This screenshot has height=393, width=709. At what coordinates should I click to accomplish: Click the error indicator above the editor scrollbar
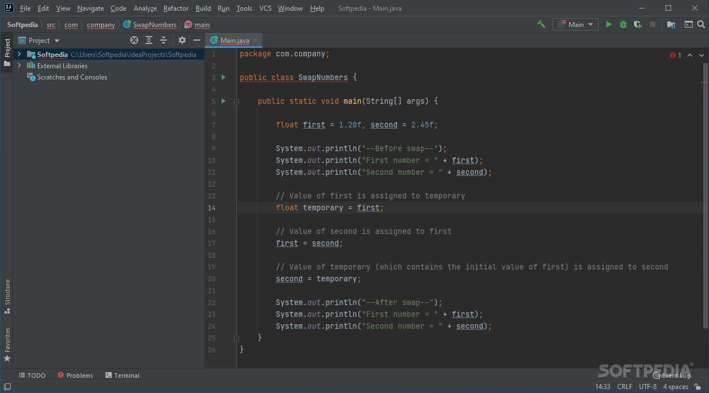point(673,55)
